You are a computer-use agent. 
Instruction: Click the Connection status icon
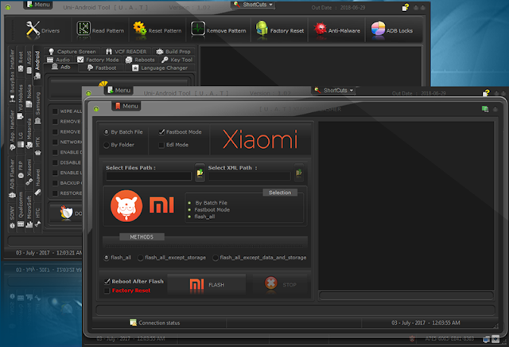click(133, 322)
